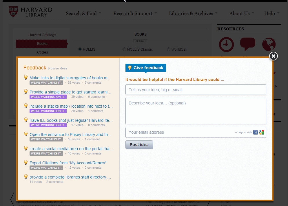
Task: Select the Articles tab
Action: [x=42, y=52]
